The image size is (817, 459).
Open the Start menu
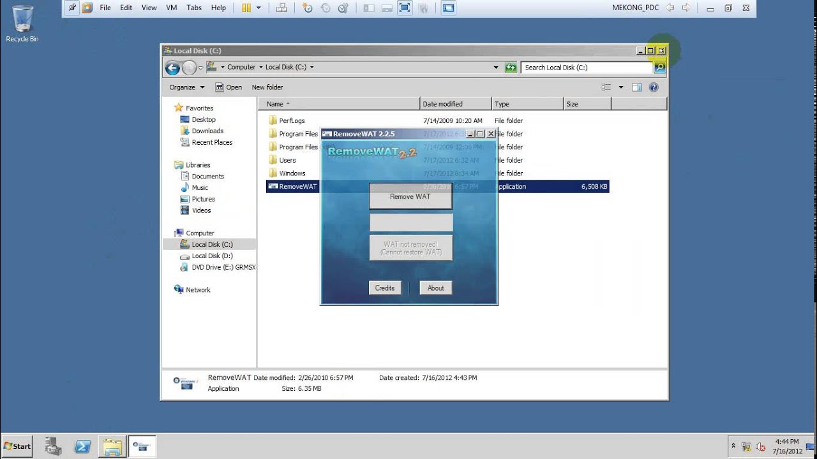[x=17, y=446]
